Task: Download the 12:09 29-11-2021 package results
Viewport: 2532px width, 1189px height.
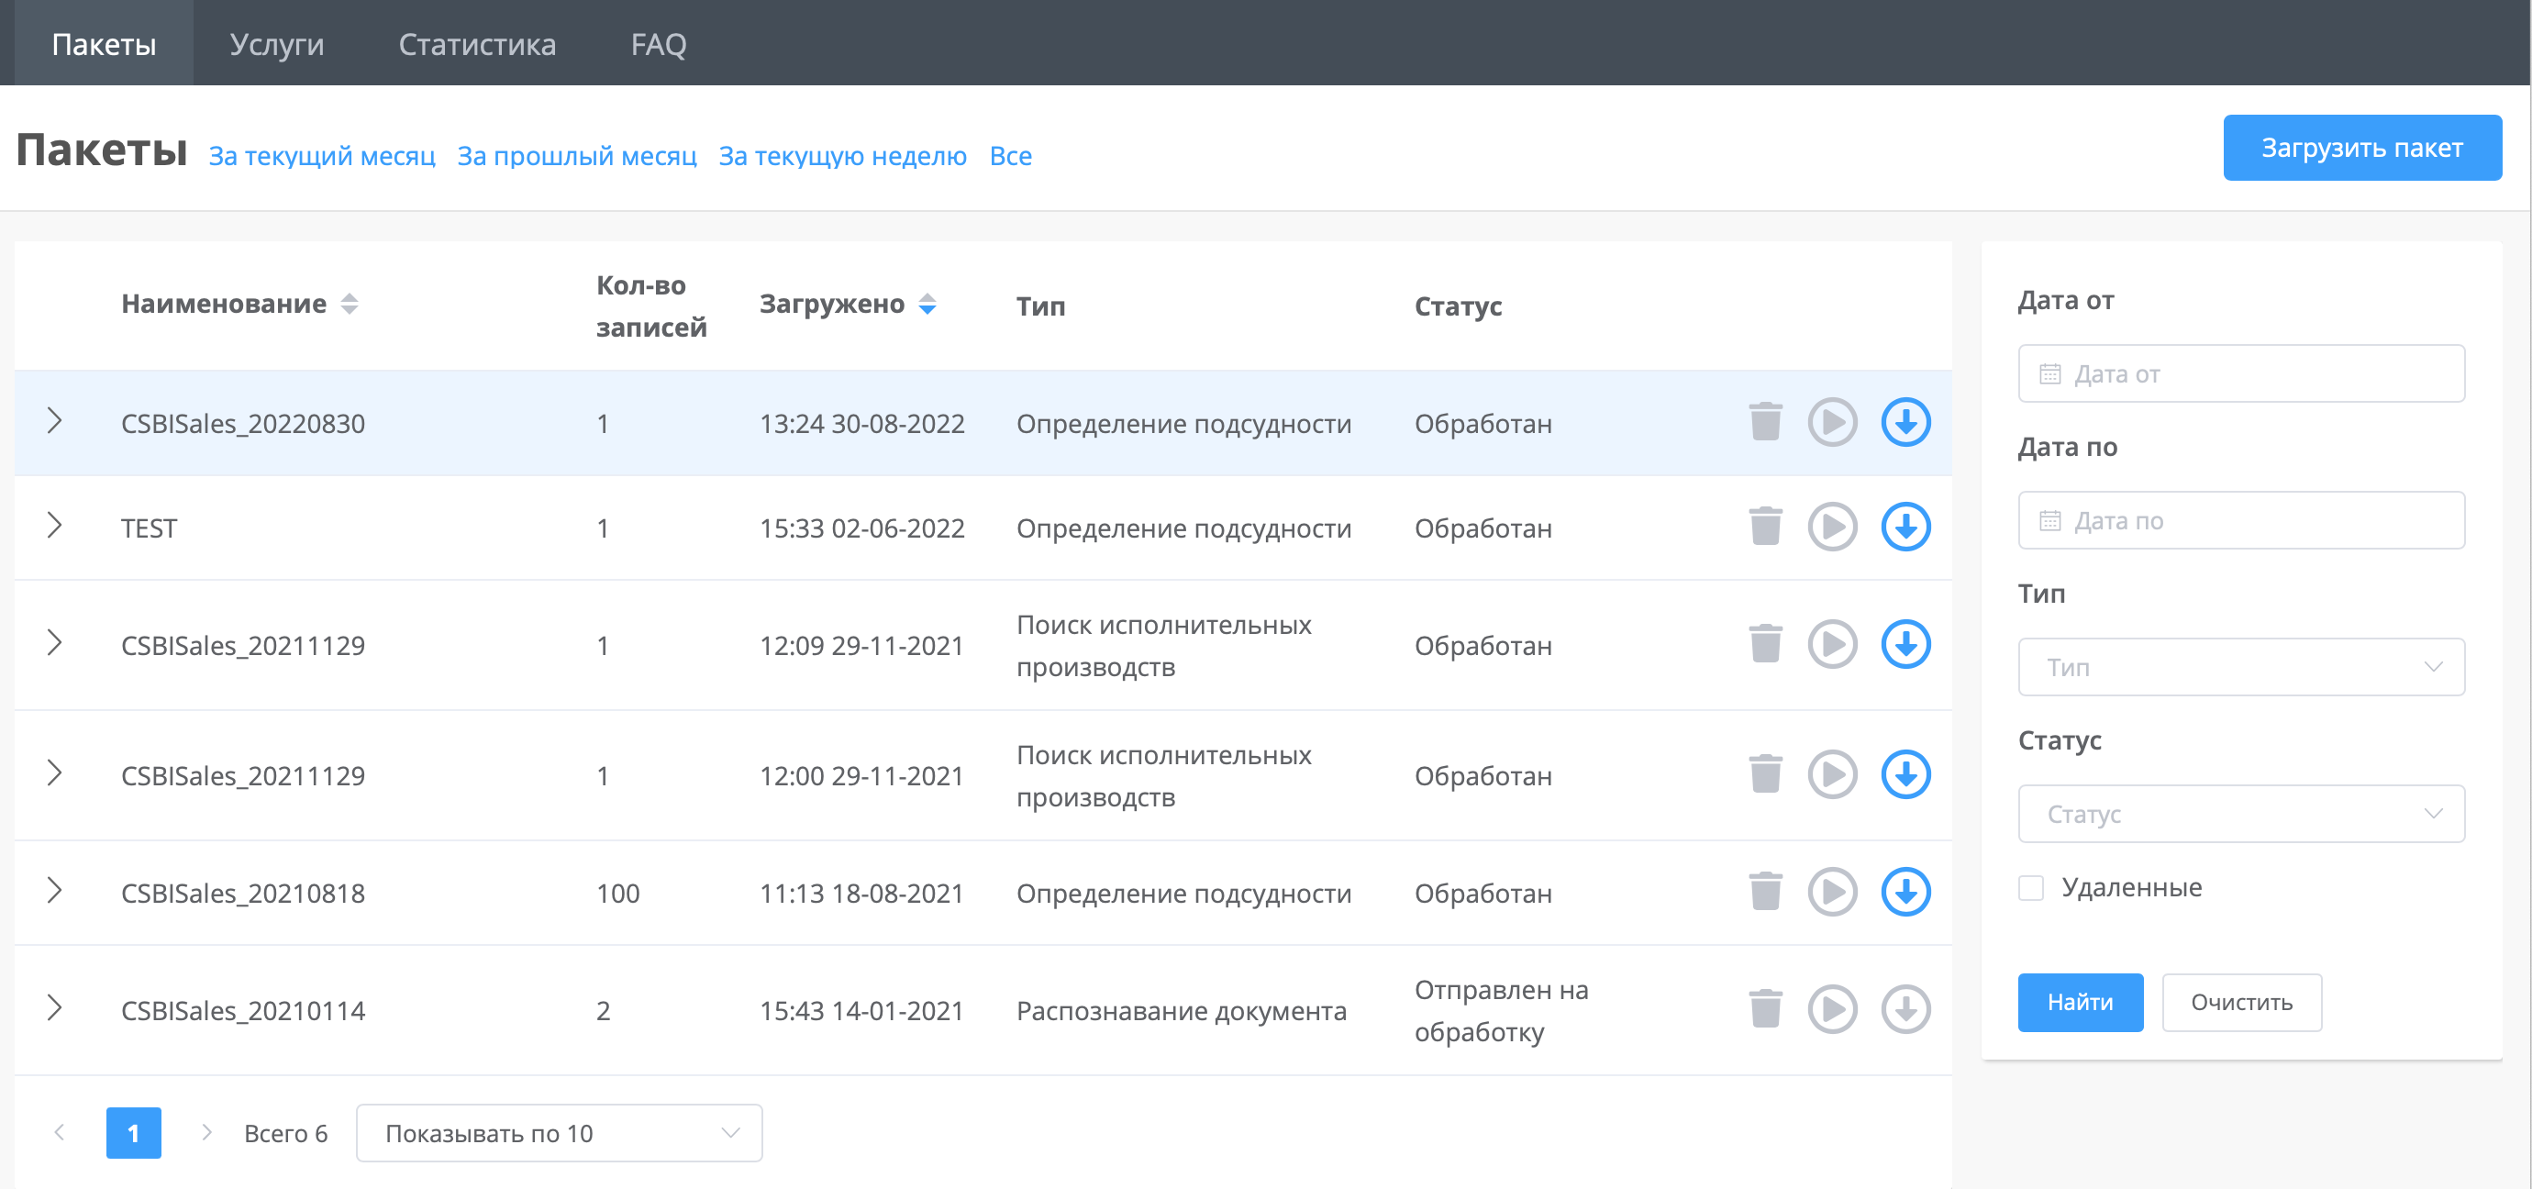Action: click(x=1905, y=645)
